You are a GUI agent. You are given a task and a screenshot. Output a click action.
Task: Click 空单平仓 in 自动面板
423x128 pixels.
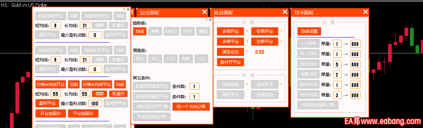coord(265,42)
